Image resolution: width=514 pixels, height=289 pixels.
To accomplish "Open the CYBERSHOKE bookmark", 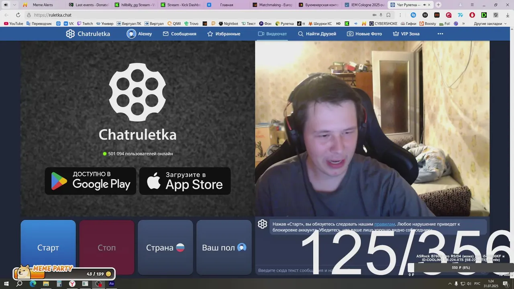I will [383, 24].
